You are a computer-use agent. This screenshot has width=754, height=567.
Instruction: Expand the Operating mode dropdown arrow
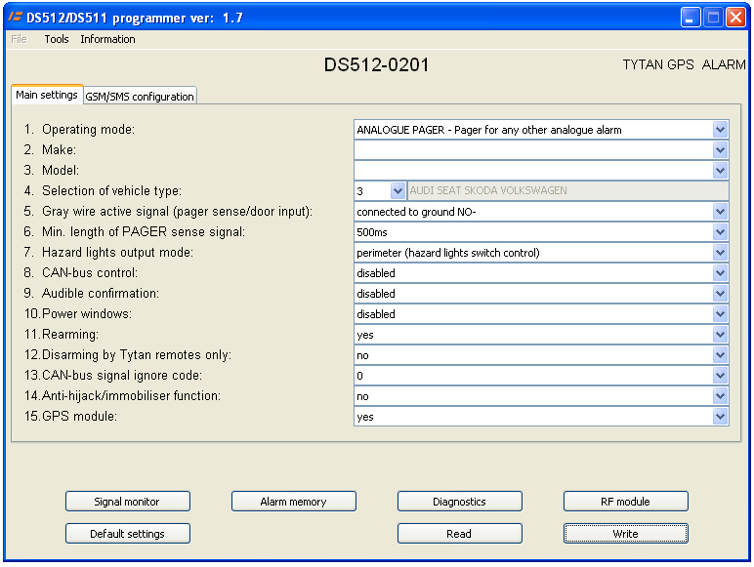tap(720, 129)
